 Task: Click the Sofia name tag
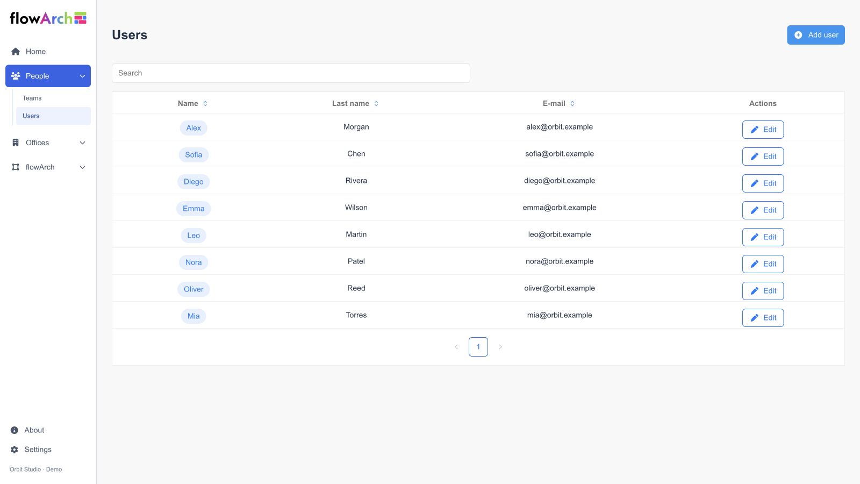pos(193,155)
